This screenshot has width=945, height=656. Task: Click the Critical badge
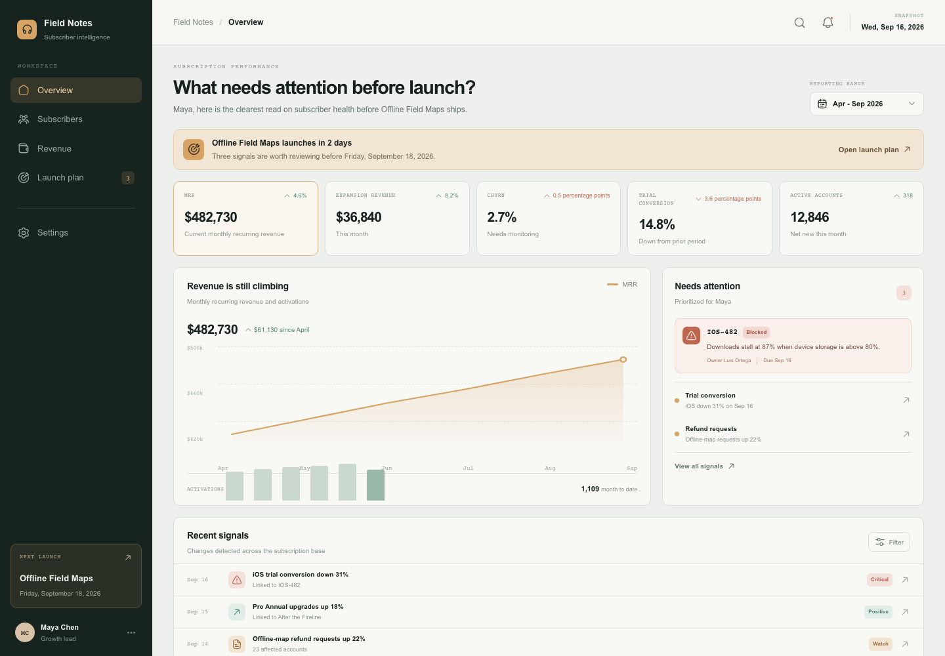tap(879, 580)
